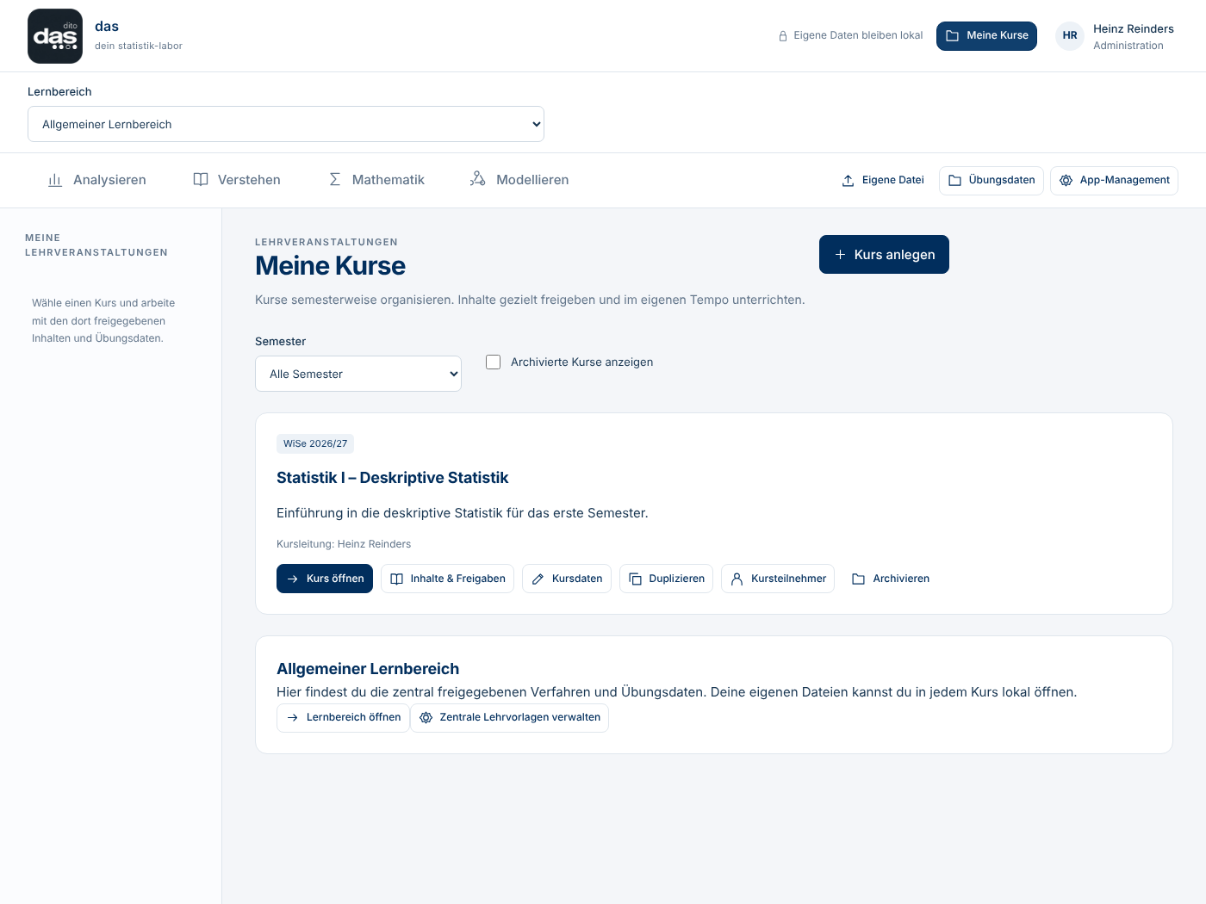This screenshot has height=904, width=1206.
Task: Click the upload icon of Eigene Datei
Action: tap(849, 181)
